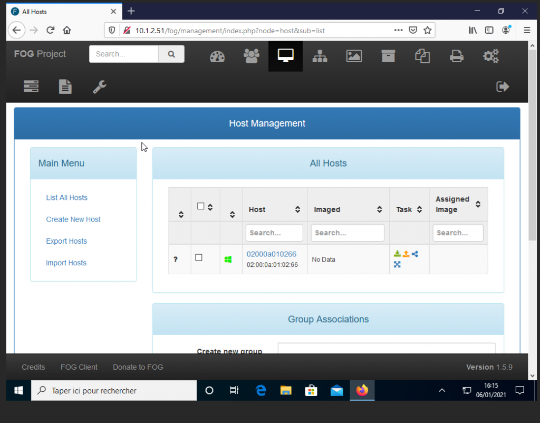Reload the page with browser refresh icon
Viewport: 540px width, 423px height.
(50, 30)
